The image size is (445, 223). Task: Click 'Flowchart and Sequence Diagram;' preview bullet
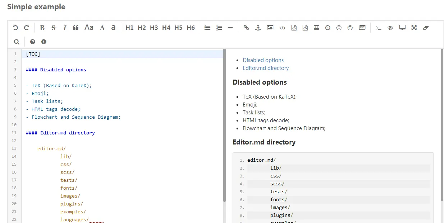click(x=284, y=128)
